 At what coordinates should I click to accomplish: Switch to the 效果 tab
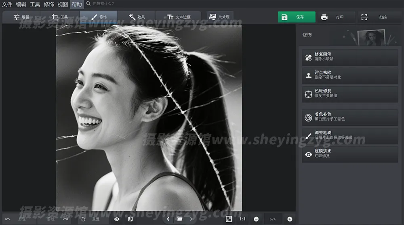pos(137,17)
